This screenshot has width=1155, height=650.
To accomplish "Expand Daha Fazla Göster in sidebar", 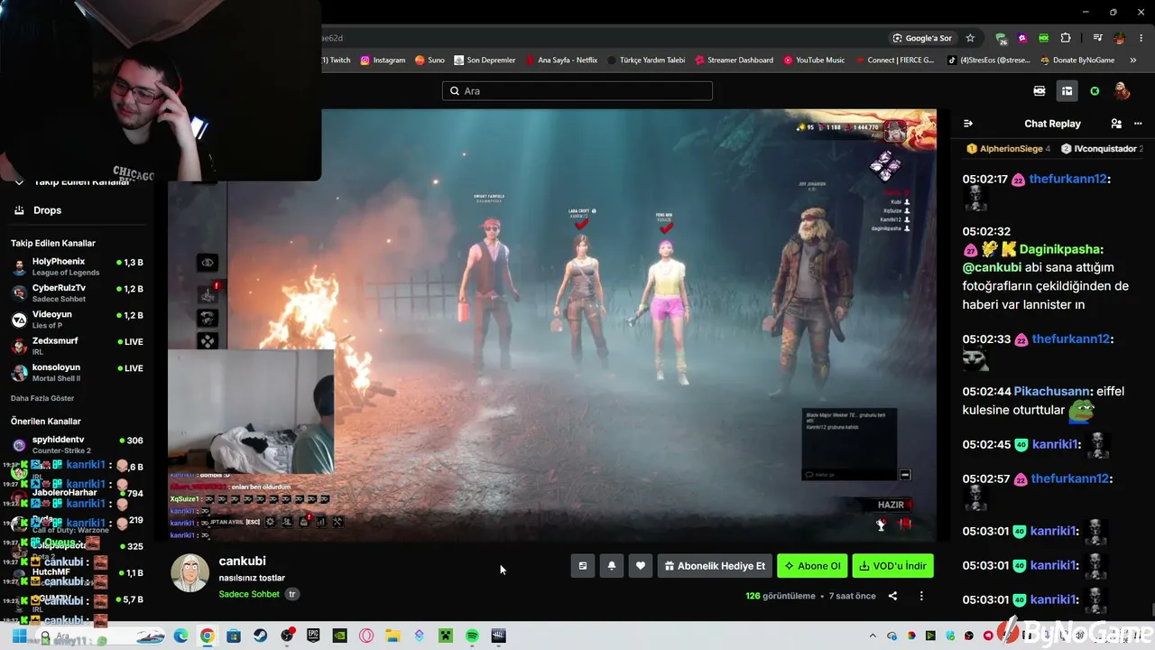I will point(42,398).
